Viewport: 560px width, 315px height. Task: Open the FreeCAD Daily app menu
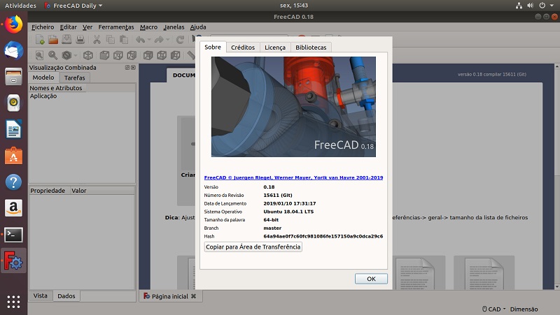[x=73, y=6]
